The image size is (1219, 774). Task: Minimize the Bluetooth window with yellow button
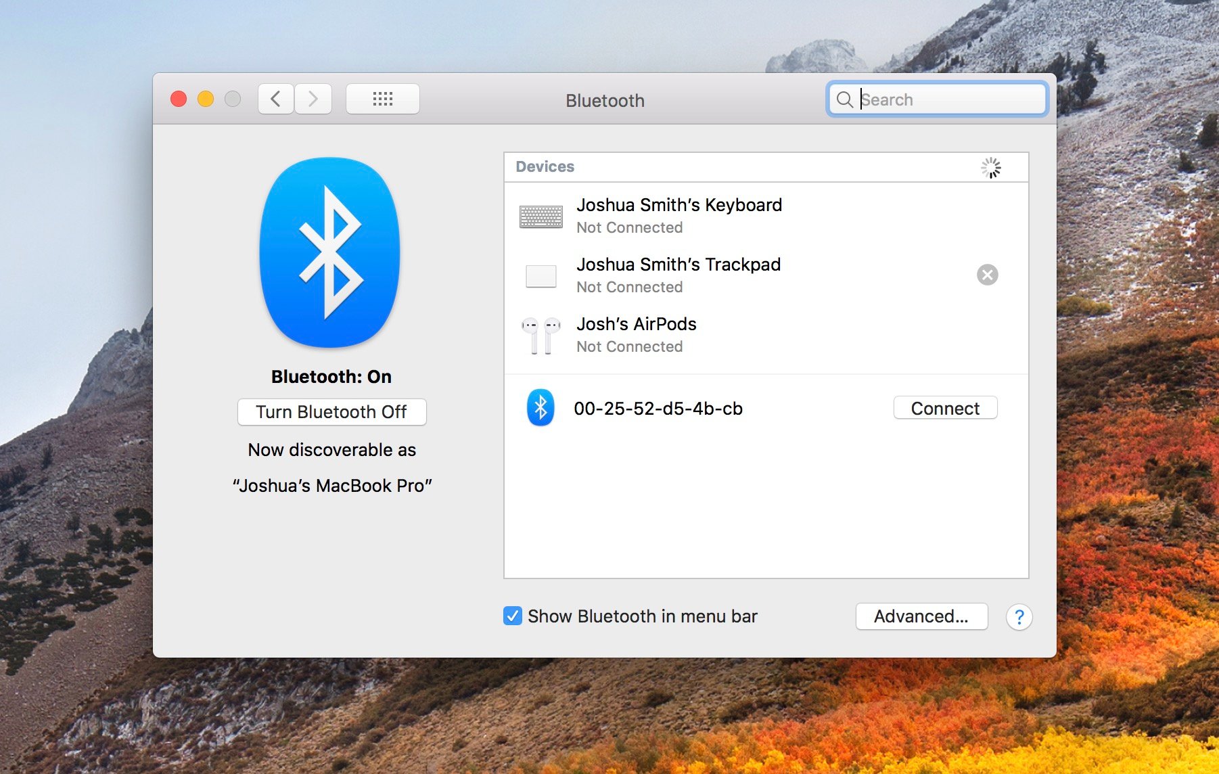point(206,99)
